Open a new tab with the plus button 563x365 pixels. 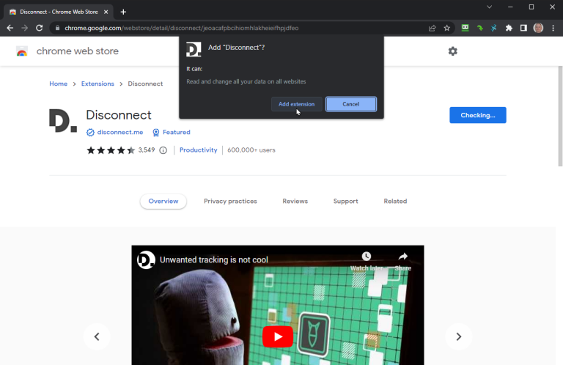123,12
